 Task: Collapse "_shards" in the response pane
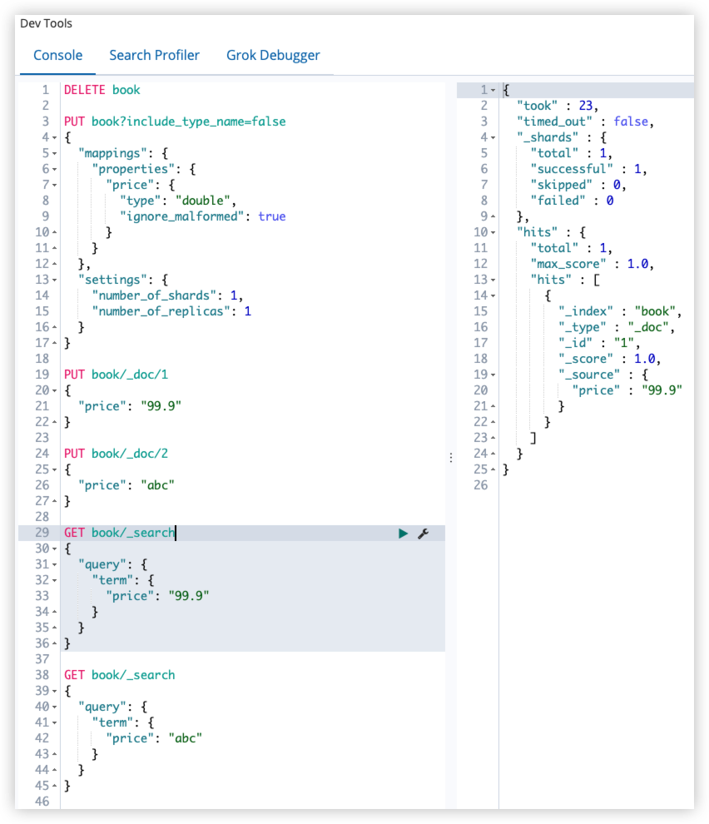point(493,137)
